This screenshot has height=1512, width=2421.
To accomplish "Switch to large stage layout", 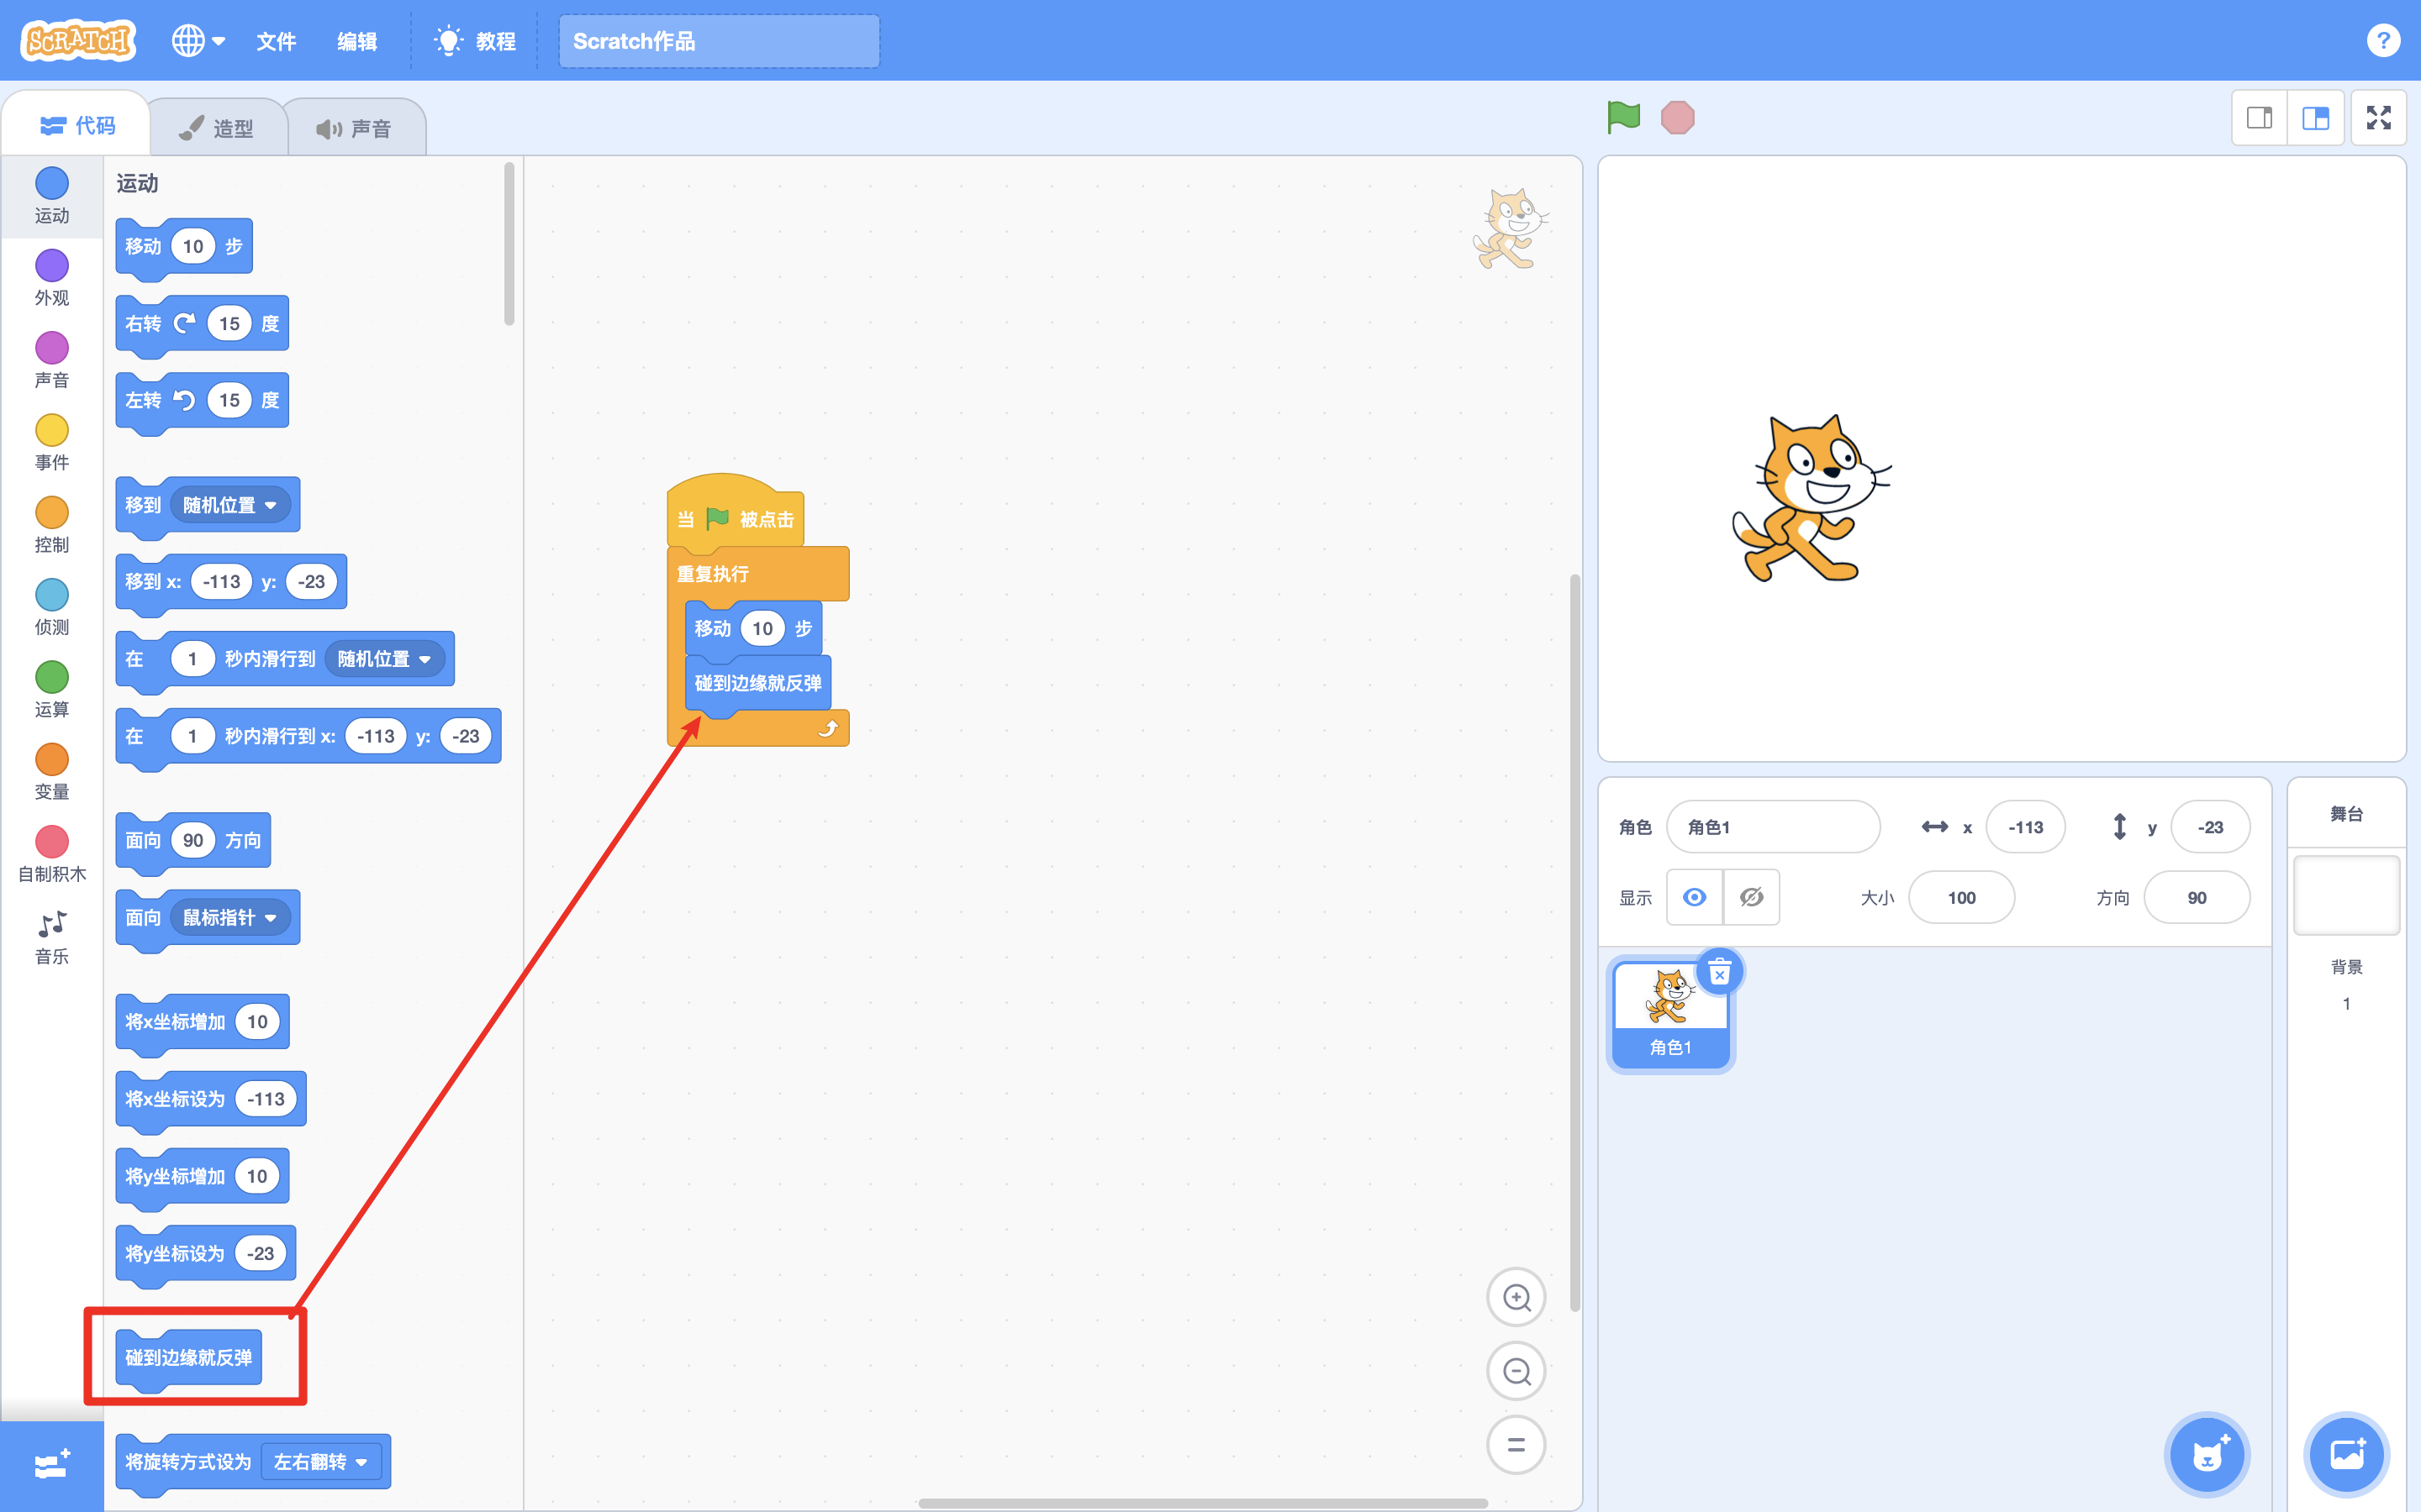I will pos(2315,118).
